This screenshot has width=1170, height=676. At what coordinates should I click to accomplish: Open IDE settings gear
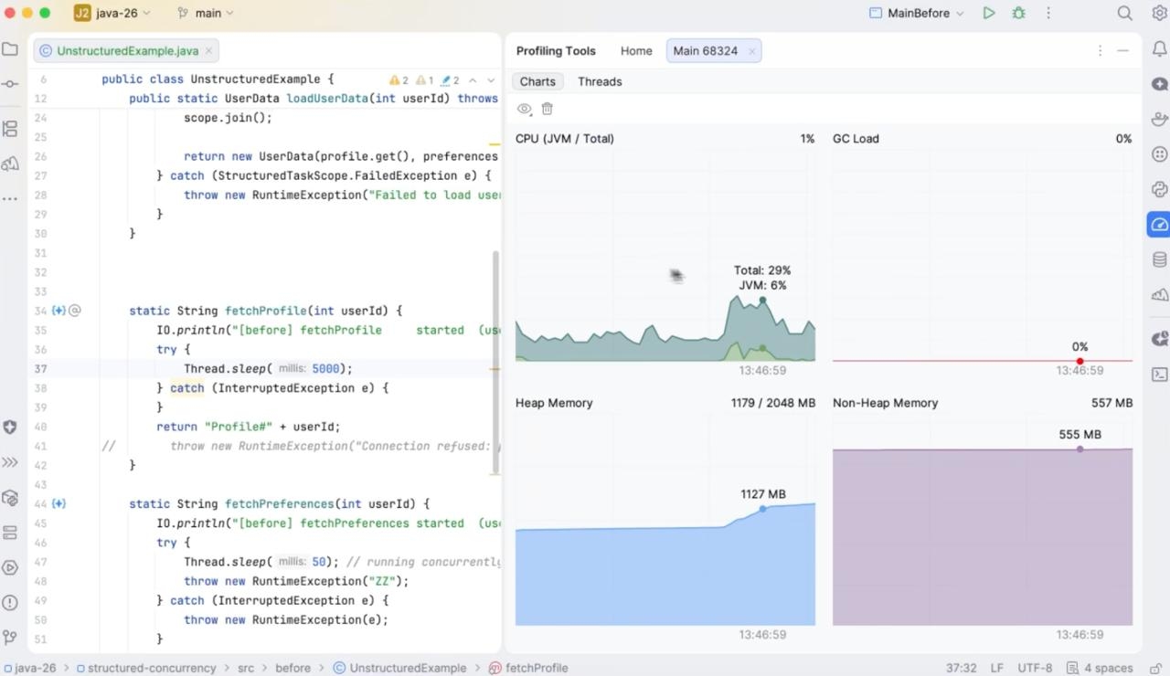point(1159,13)
